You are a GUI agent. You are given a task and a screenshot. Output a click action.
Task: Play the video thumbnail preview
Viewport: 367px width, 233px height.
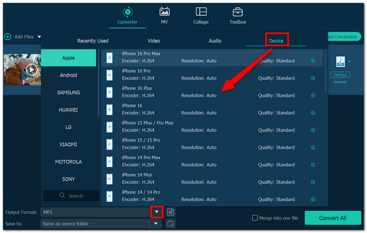tap(31, 70)
